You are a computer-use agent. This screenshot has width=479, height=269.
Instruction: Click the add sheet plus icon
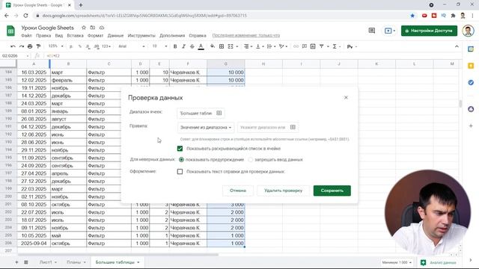click(x=16, y=262)
